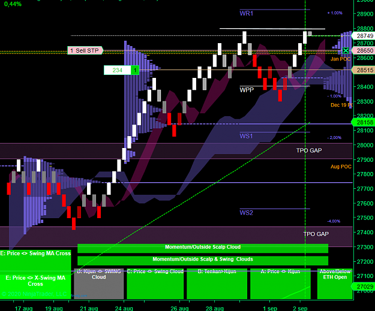375x311 pixels.
Task: Select the 28515 entry price marker
Action: 363,70
